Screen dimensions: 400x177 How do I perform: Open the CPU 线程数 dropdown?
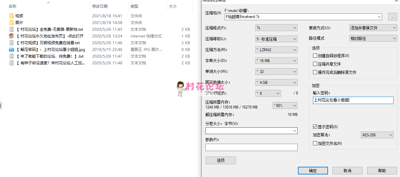[268, 93]
